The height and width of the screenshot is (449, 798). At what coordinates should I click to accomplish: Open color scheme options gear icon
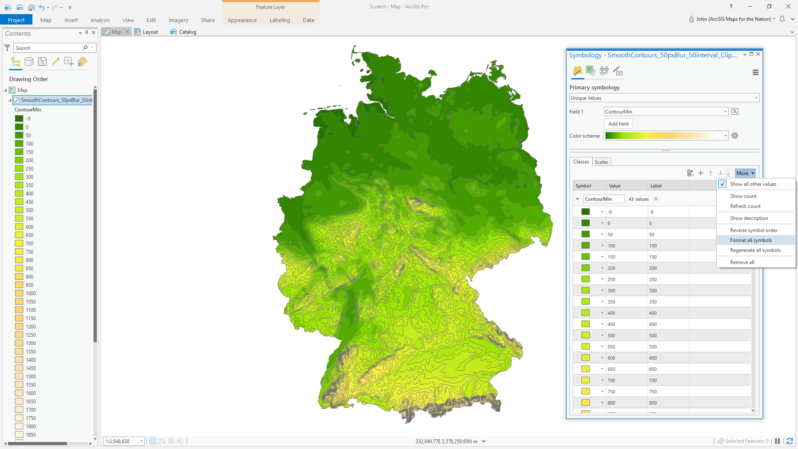(x=735, y=136)
